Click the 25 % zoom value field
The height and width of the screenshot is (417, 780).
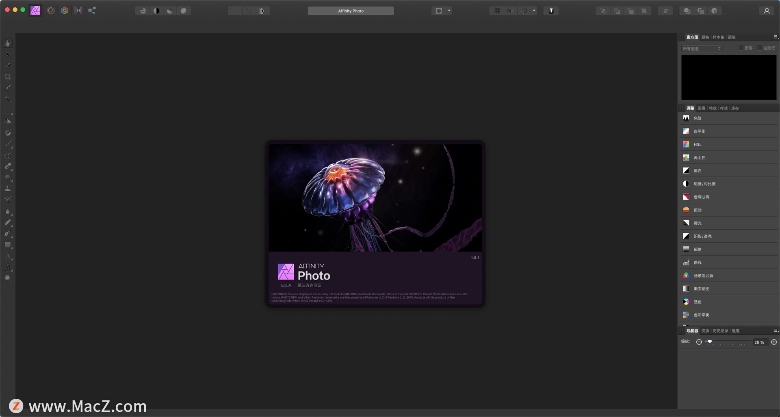tap(760, 342)
